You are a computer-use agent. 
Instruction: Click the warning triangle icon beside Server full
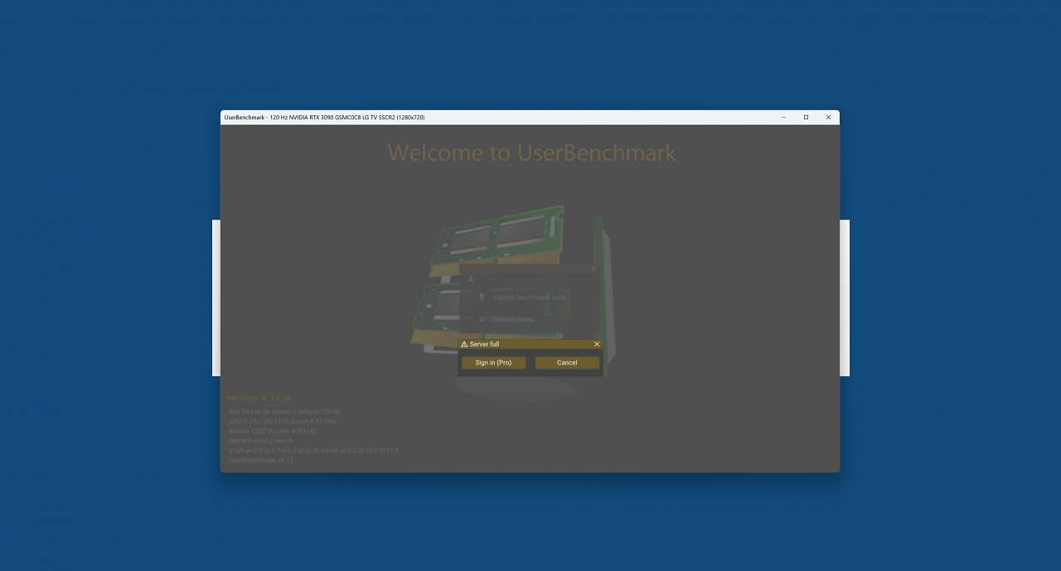[464, 344]
